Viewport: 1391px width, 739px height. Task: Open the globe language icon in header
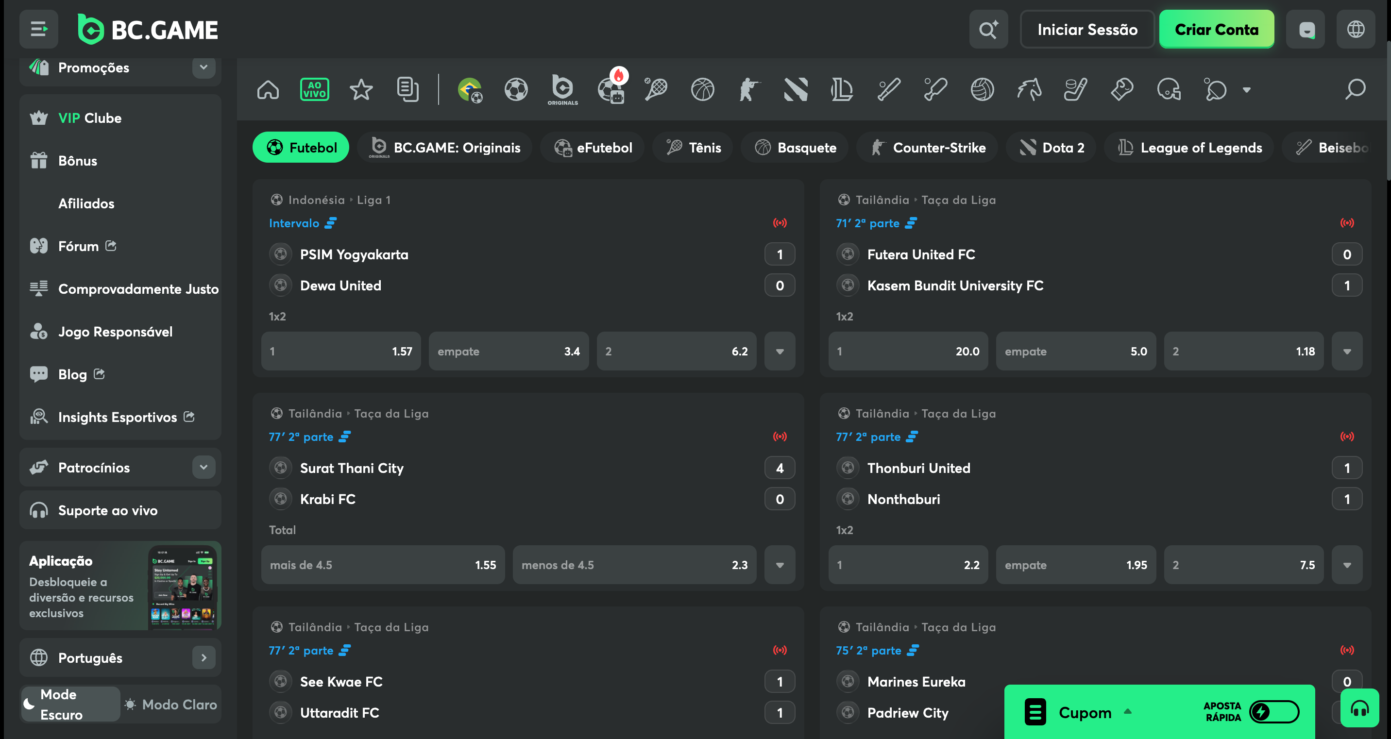[1356, 29]
